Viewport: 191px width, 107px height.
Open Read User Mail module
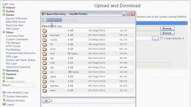coord(15,25)
